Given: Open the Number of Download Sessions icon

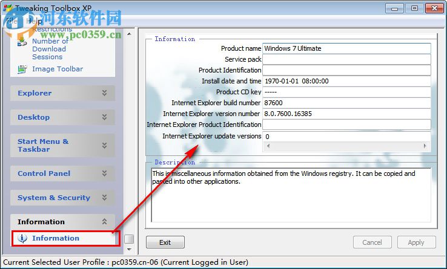Looking at the screenshot, I should [22, 42].
